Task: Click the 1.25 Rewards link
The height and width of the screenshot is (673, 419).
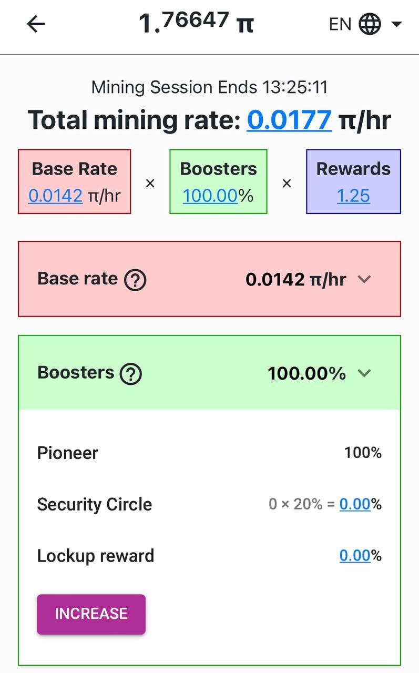Action: (x=353, y=196)
